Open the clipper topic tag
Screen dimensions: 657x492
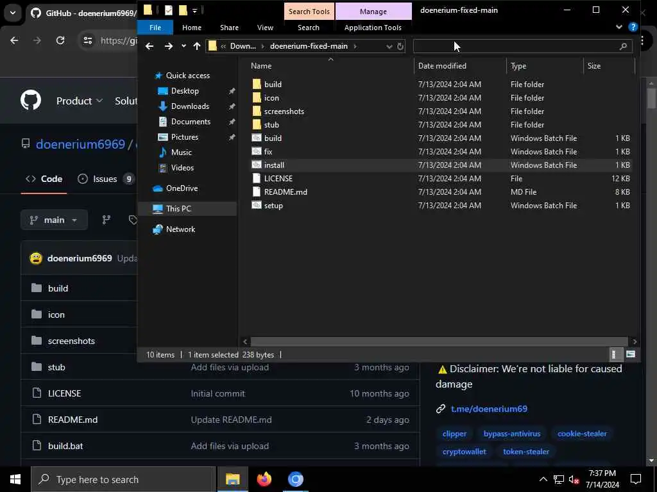pos(454,434)
